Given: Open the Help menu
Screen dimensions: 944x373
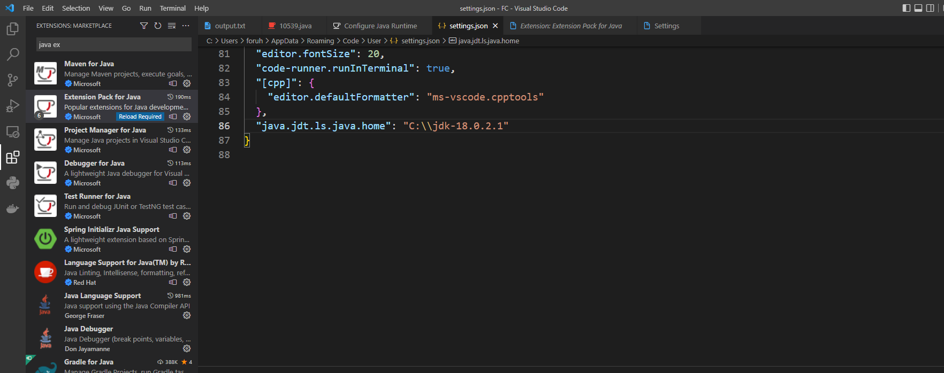Looking at the screenshot, I should pyautogui.click(x=201, y=8).
